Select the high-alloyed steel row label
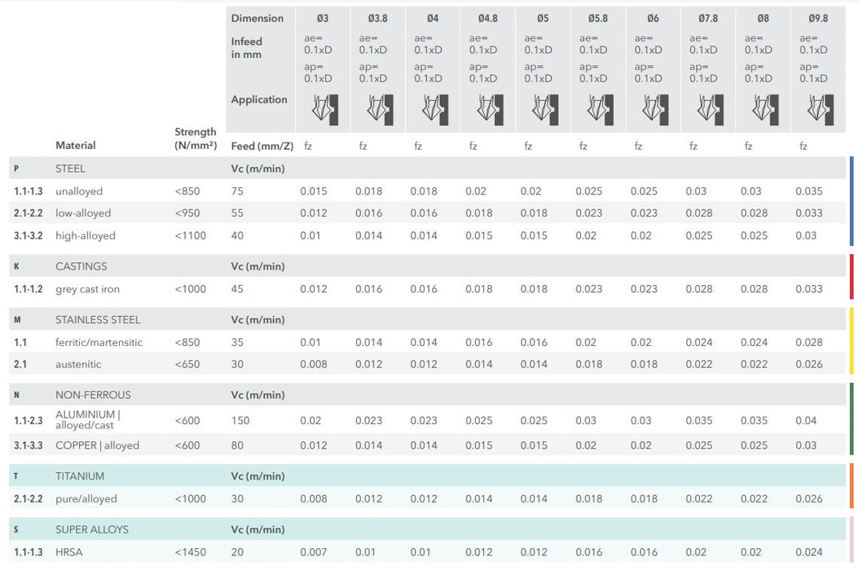The width and height of the screenshot is (859, 570). coord(86,235)
